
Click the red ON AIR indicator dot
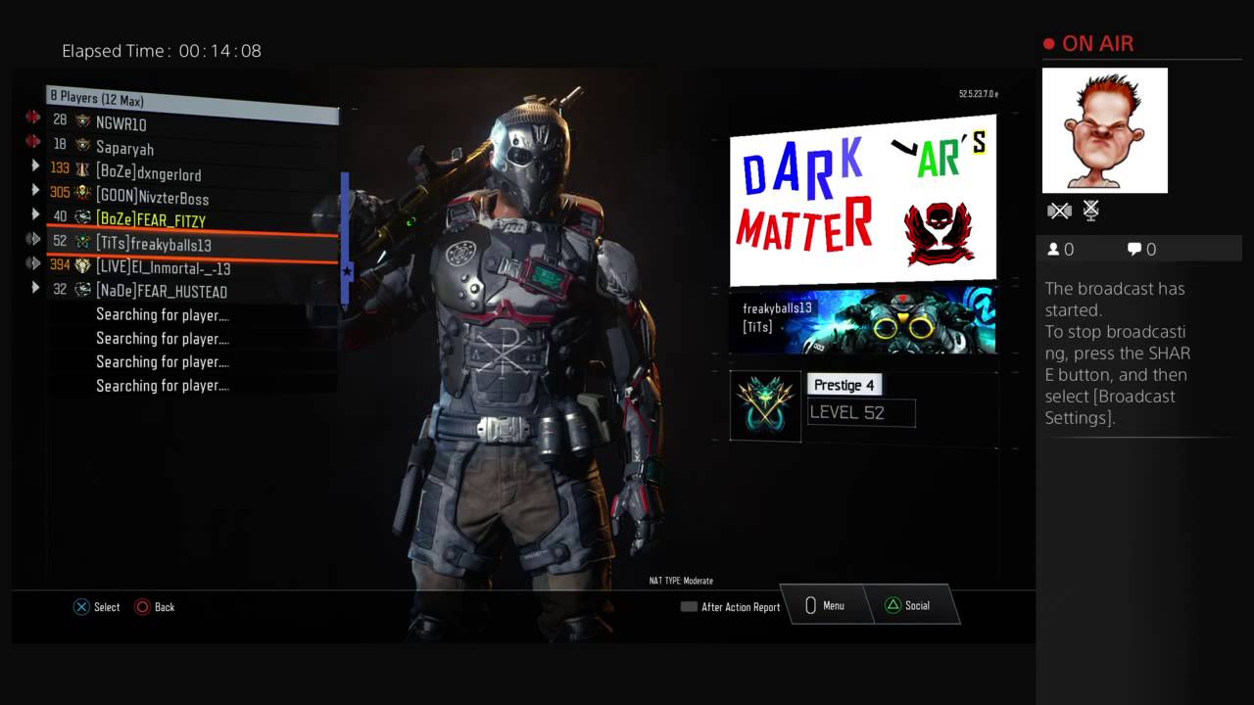pos(1049,44)
